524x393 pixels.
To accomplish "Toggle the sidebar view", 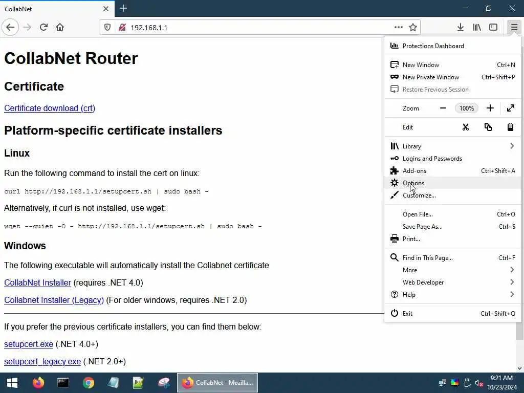I will click(493, 28).
